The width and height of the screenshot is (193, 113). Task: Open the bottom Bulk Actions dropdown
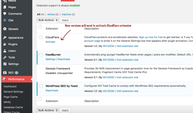pos(48,110)
